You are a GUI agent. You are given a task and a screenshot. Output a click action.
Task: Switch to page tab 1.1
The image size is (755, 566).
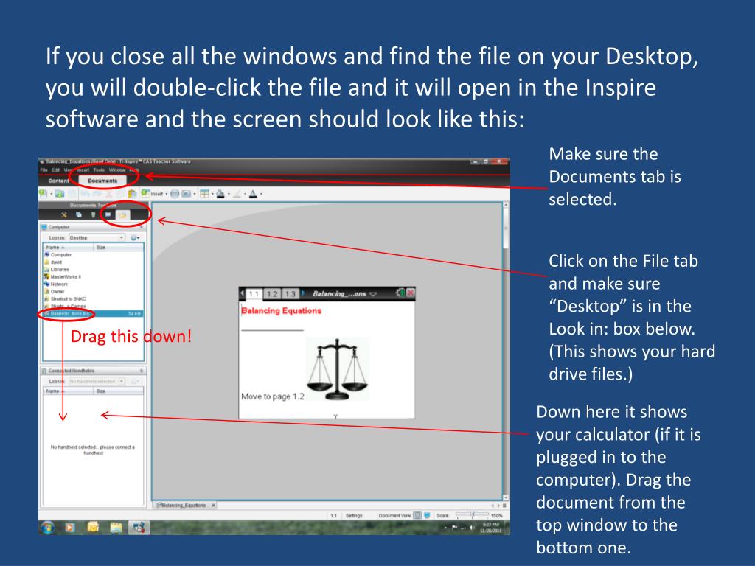click(254, 293)
